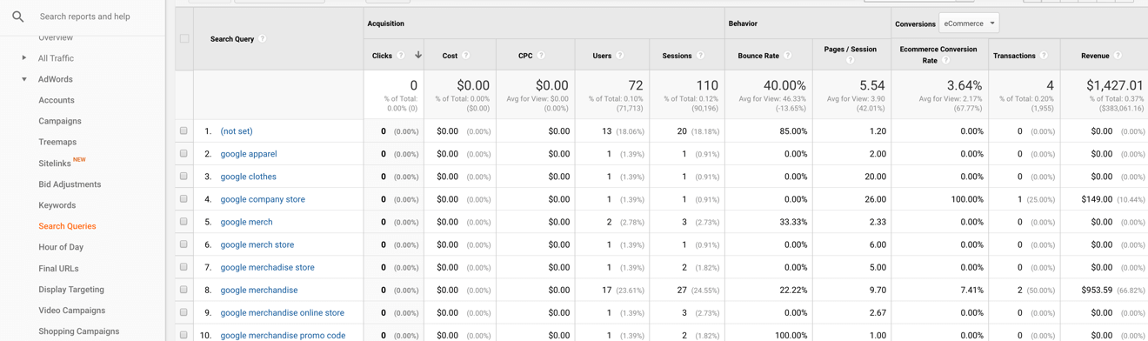Check the box for google clothes row
The height and width of the screenshot is (341, 1148).
pyautogui.click(x=184, y=177)
